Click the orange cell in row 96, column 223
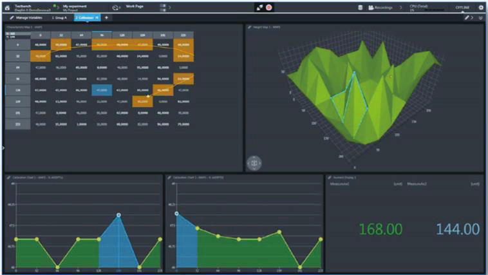The image size is (488, 275). [183, 79]
